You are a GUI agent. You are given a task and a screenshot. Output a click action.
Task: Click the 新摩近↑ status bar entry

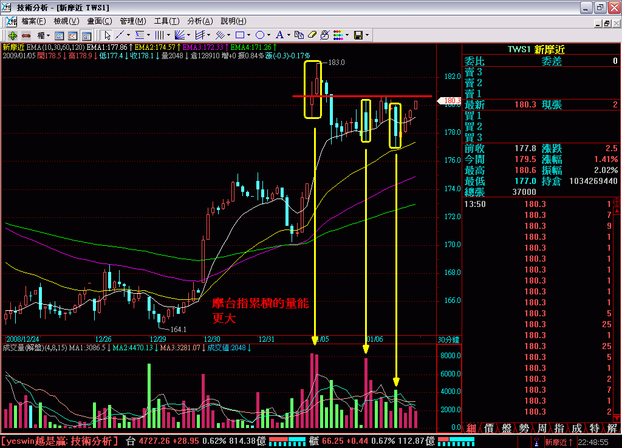pos(559,442)
